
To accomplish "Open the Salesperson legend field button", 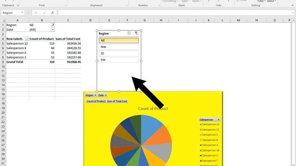I will [210, 120].
